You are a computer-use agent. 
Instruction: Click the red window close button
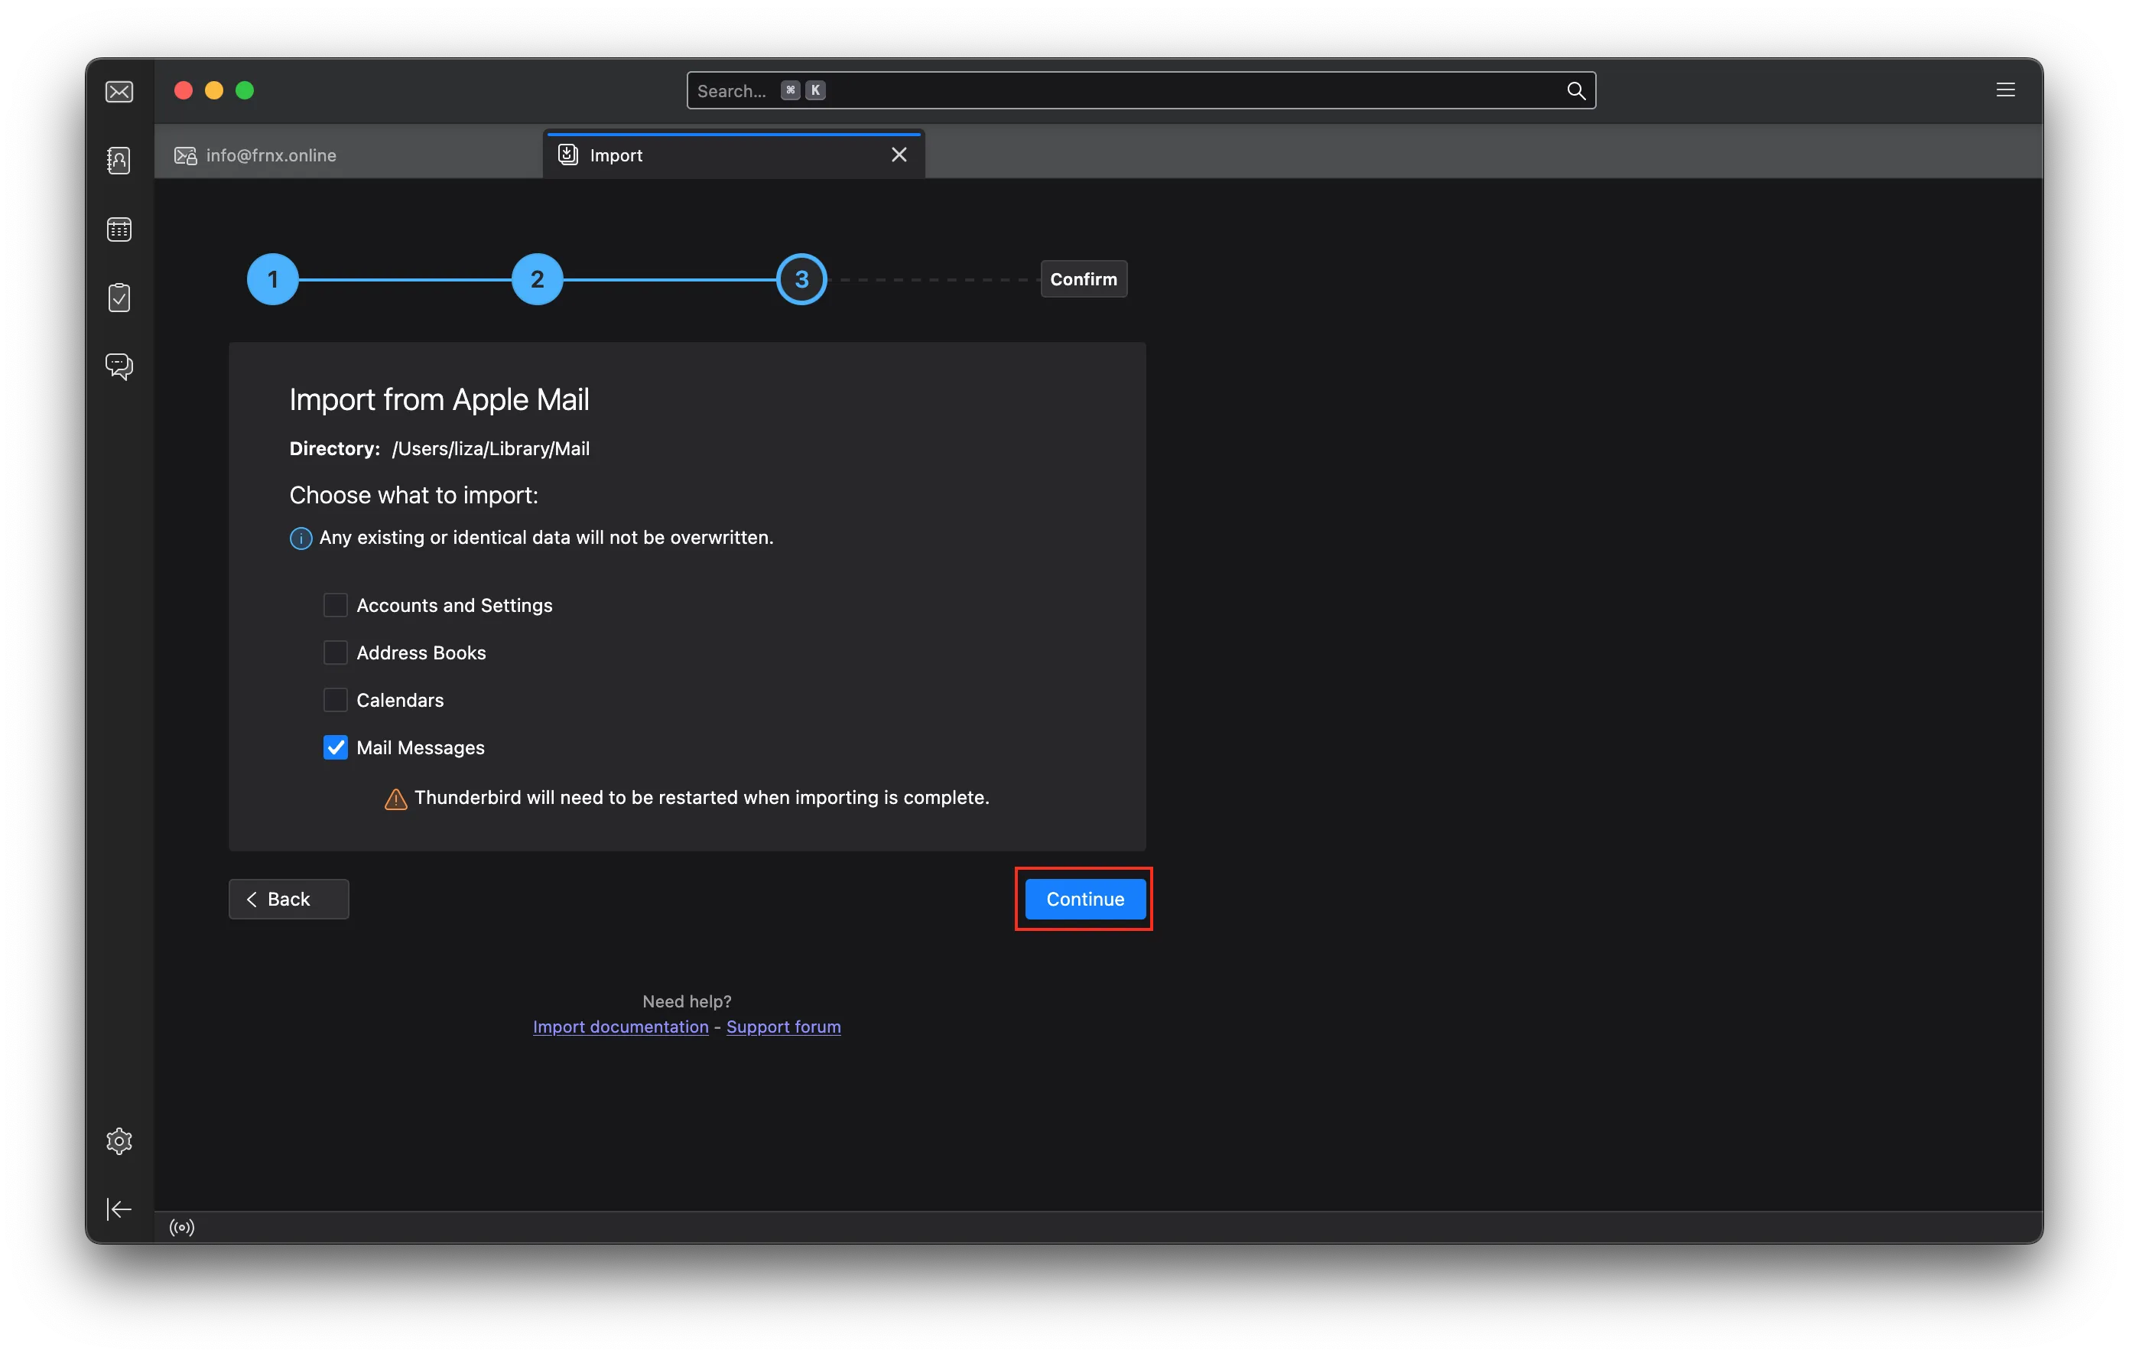[184, 90]
